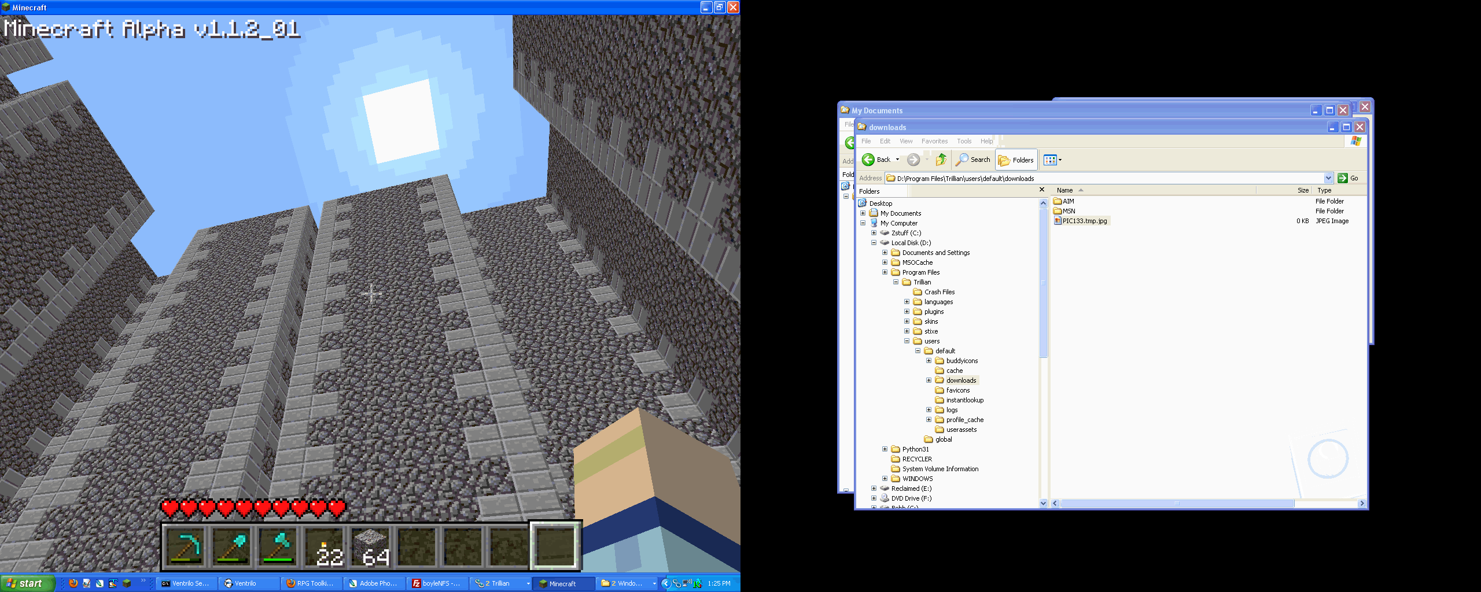Viewport: 1481px width, 592px height.
Task: Click the Up folder toolbar icon
Action: [x=941, y=160]
